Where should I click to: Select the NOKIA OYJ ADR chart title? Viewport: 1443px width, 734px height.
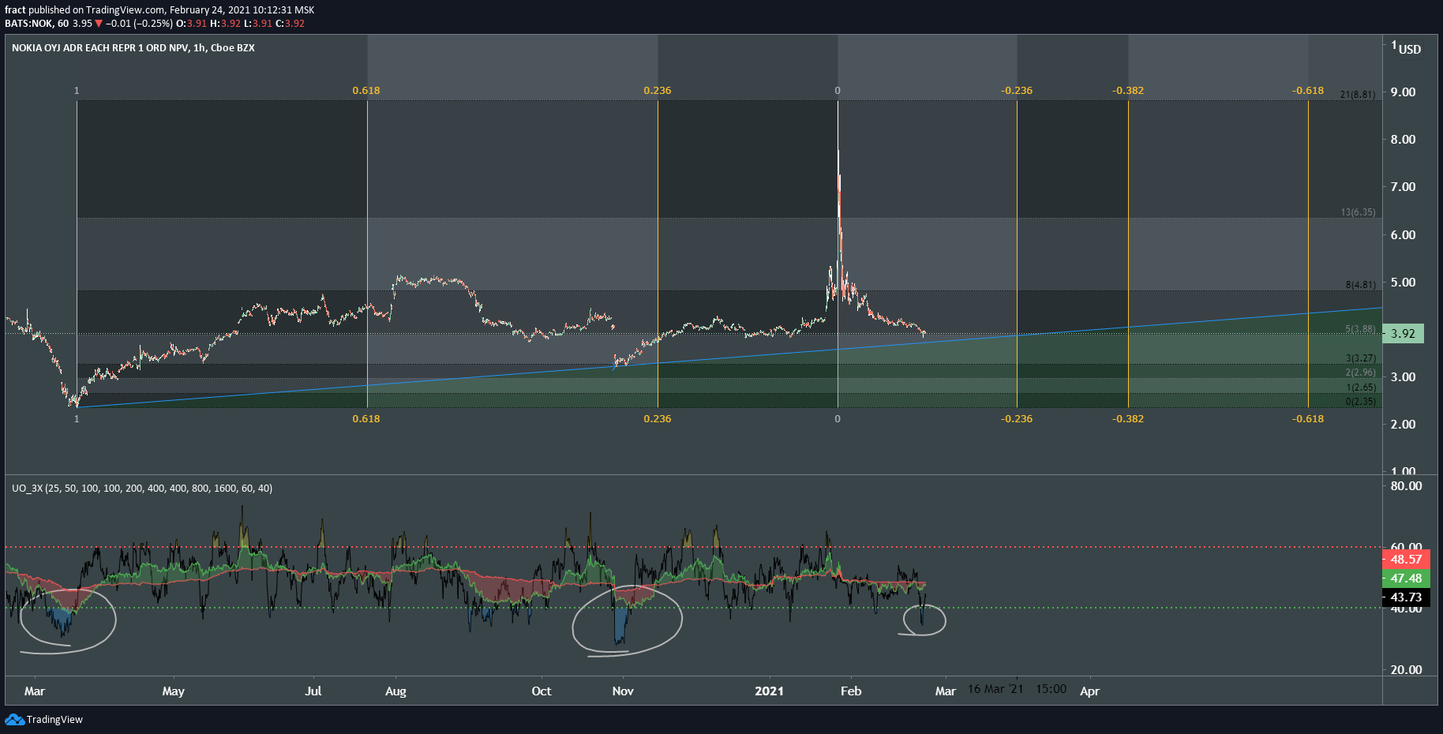pyautogui.click(x=133, y=48)
